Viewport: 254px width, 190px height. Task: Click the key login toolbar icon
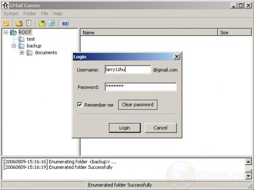pos(6,23)
